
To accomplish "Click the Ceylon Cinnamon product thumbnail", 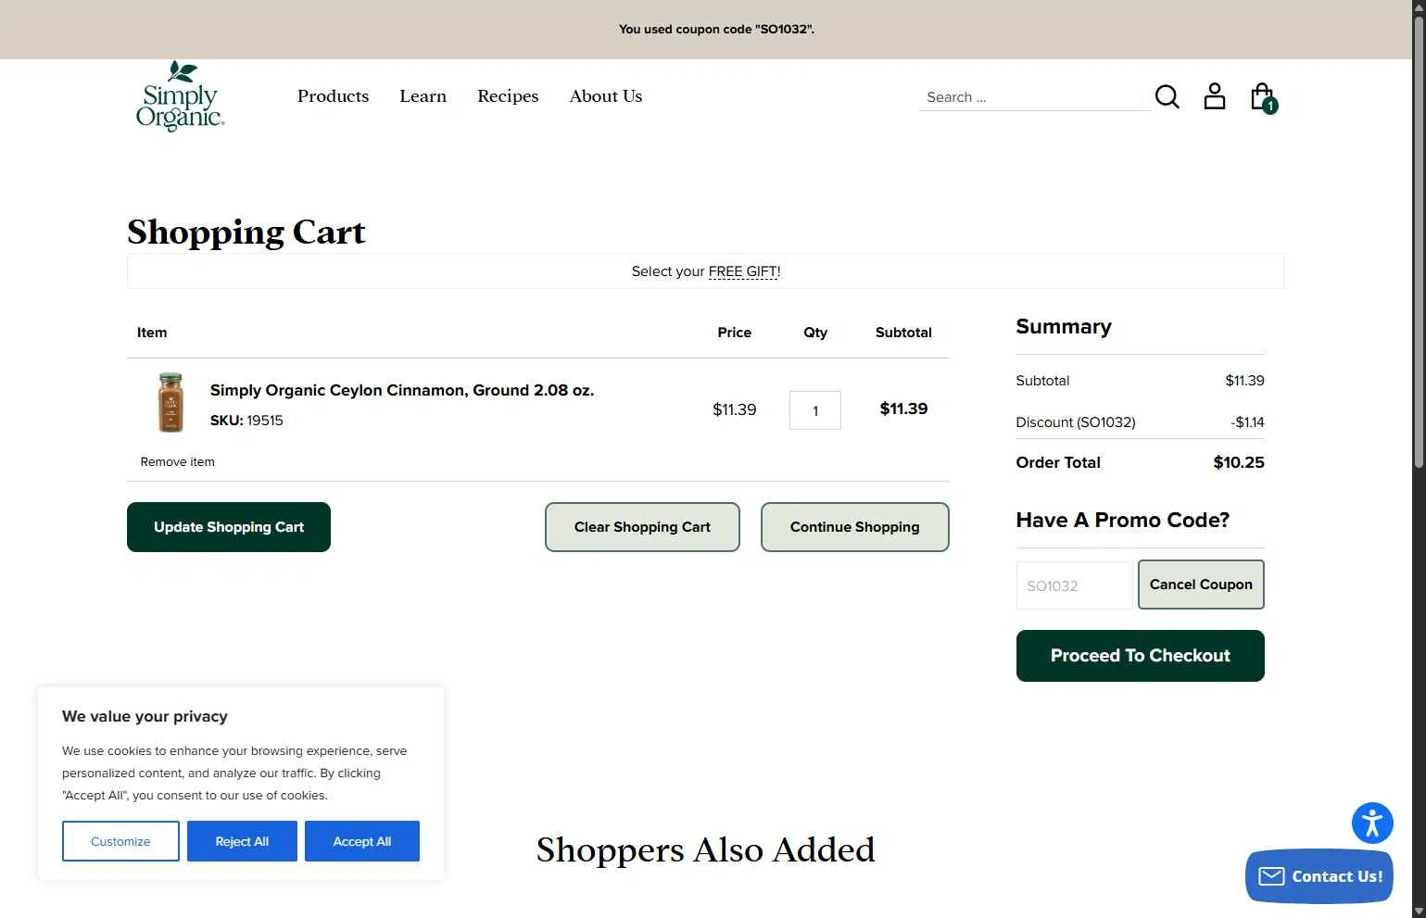I will point(170,402).
